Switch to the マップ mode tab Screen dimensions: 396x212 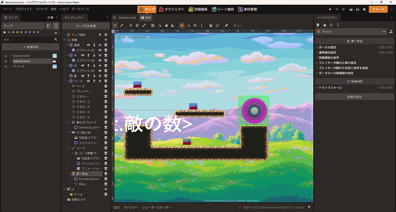147,9
